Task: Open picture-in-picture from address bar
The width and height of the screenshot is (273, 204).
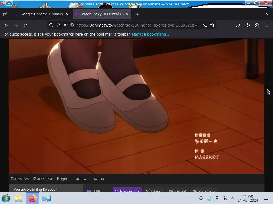Action: (x=205, y=25)
